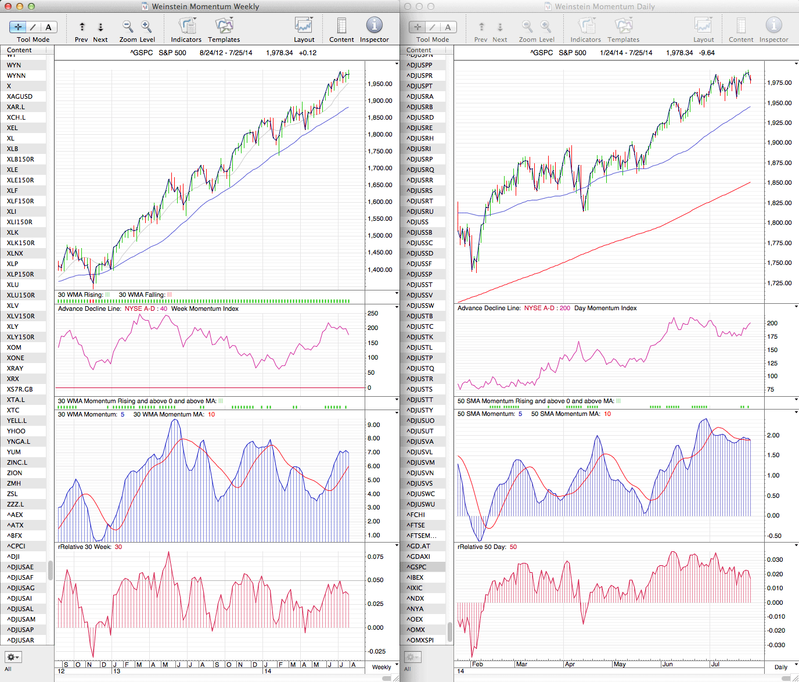Image resolution: width=799 pixels, height=682 pixels.
Task: Show the Inspector panel in Weekly window
Action: [374, 26]
